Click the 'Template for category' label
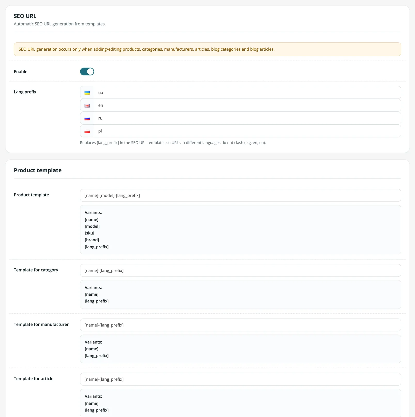 [x=36, y=270]
